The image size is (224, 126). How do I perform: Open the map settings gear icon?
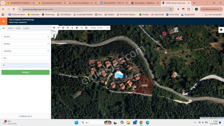[x=221, y=30]
